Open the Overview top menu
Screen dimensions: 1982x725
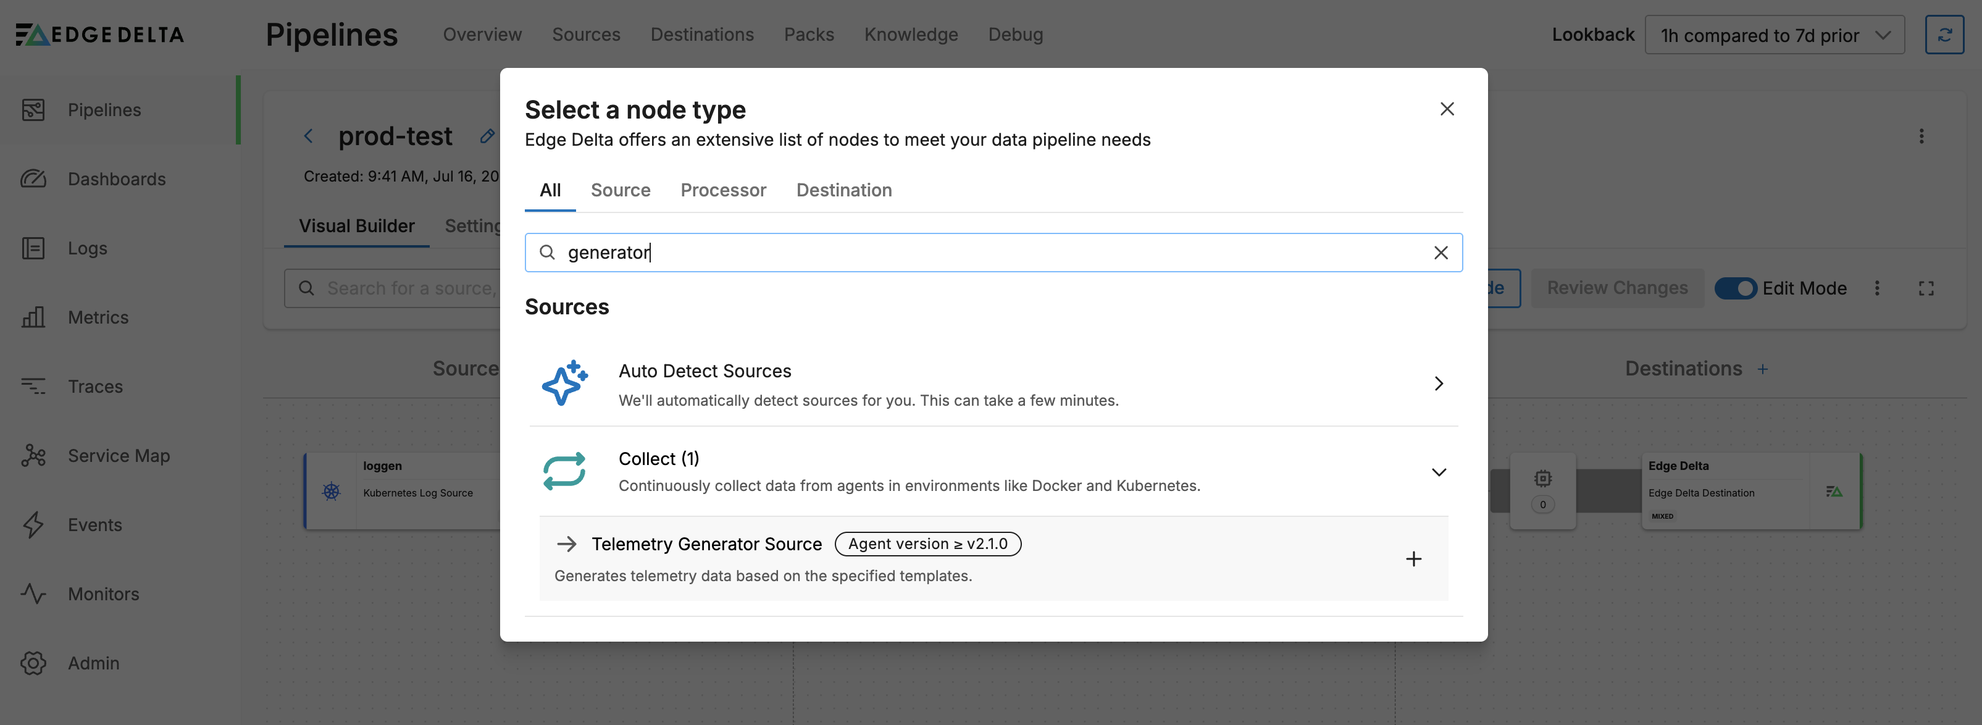(482, 35)
